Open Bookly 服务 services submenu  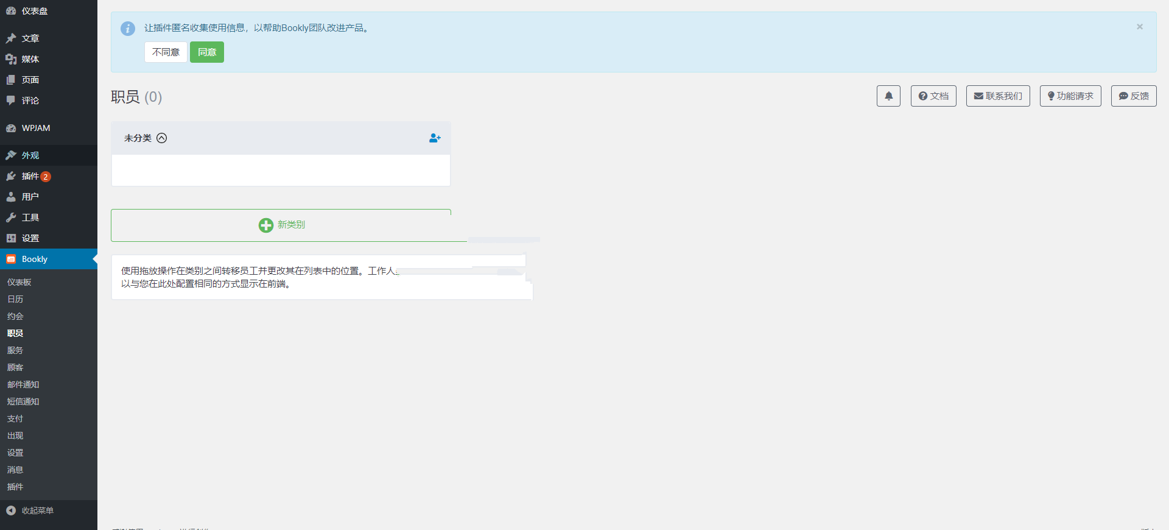(x=15, y=350)
